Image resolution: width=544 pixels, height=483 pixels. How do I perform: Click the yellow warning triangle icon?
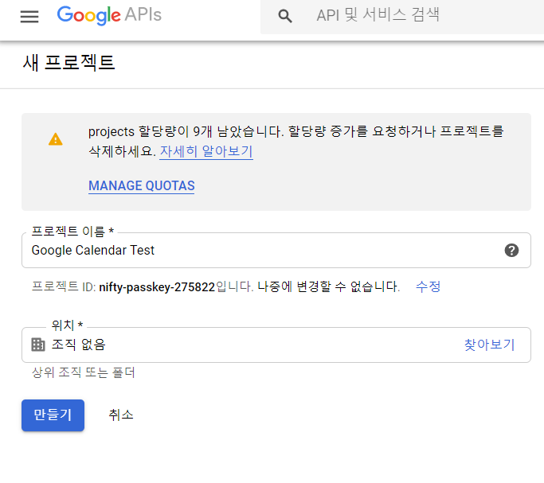56,139
